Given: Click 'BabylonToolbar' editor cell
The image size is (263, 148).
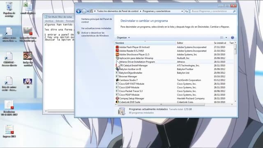Looking at the screenshot, I should (x=185, y=69).
